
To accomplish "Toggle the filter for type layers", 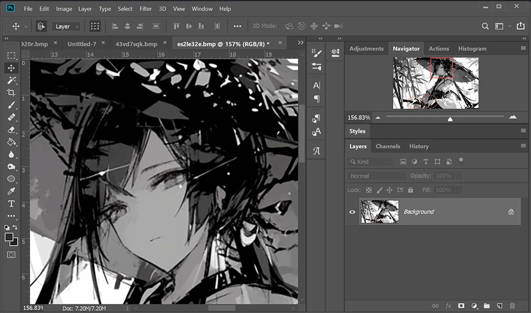I will tap(426, 162).
